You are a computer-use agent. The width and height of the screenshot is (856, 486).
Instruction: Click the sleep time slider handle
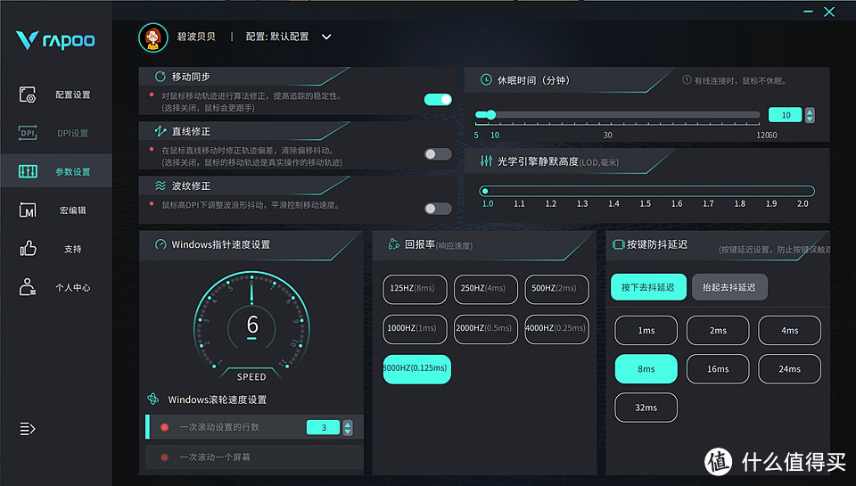pyautogui.click(x=490, y=115)
